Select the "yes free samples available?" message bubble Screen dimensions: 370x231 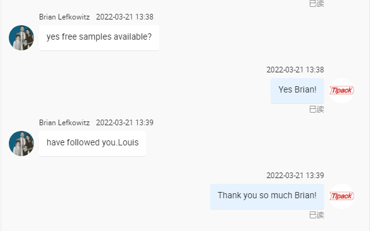click(x=99, y=38)
